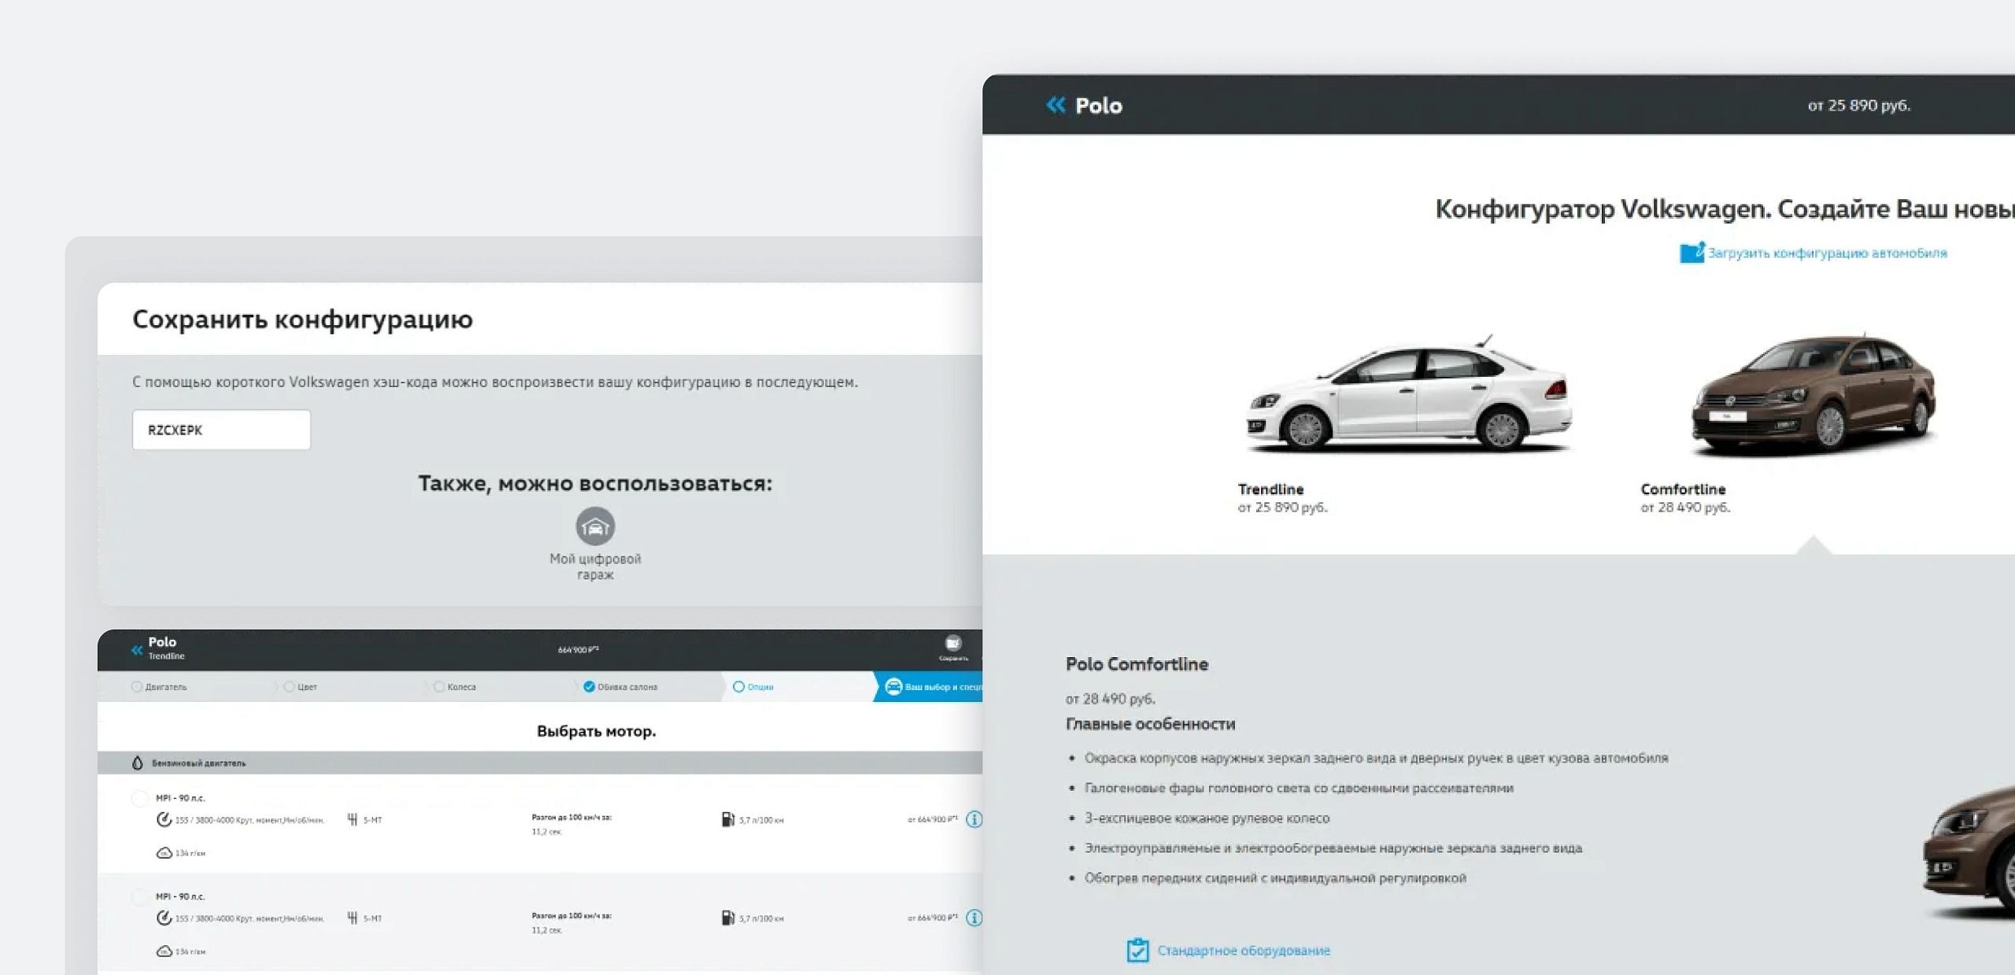
Task: Open Стандартное оборудование link
Action: [x=1243, y=951]
